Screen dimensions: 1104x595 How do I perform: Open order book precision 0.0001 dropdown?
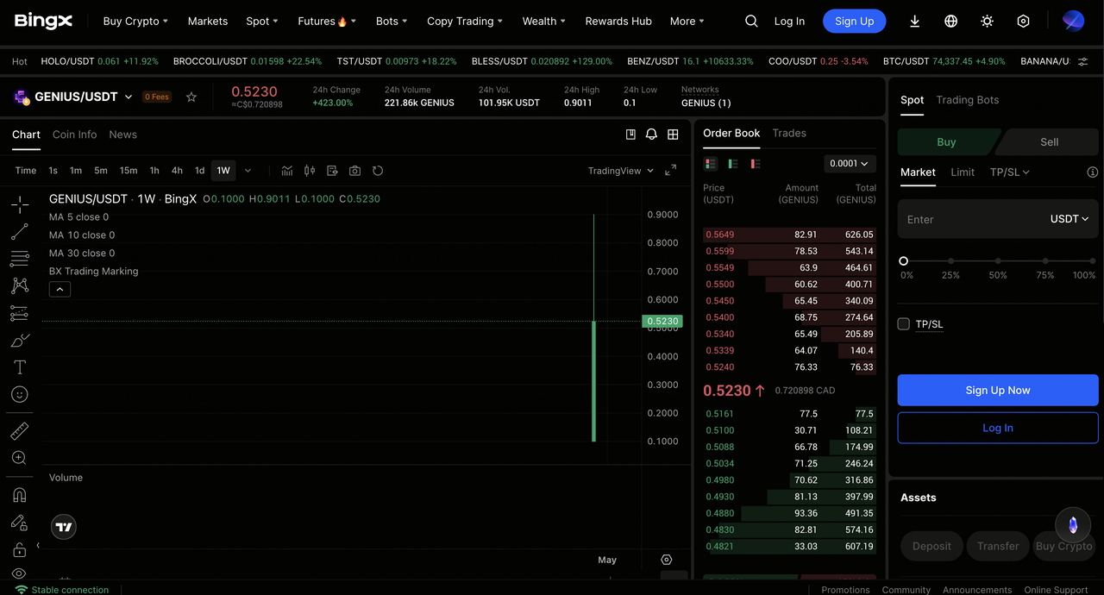[x=849, y=164]
